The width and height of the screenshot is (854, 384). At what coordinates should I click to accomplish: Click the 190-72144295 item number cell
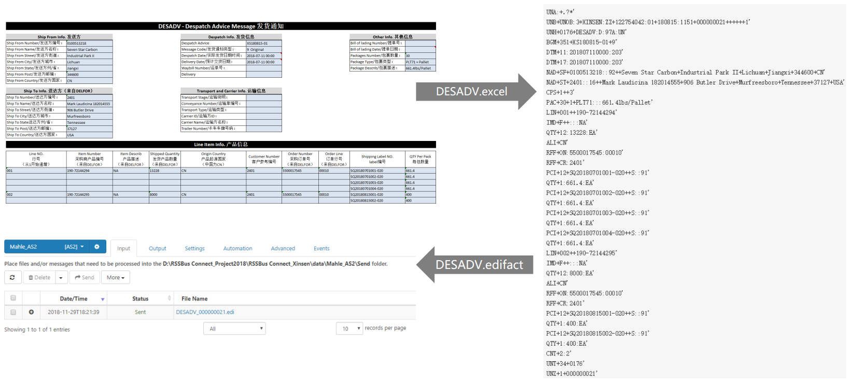coord(89,194)
